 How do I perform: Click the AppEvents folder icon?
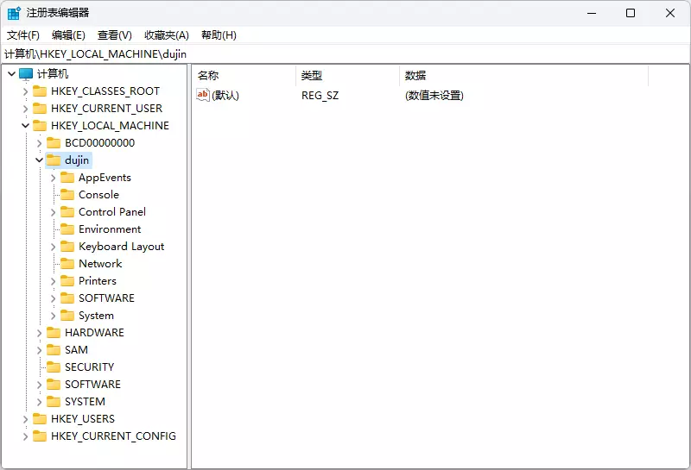(x=67, y=178)
